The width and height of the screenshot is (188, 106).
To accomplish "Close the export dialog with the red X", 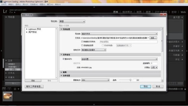I will (163, 14).
